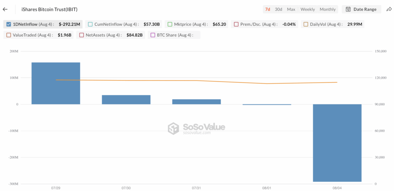Image resolution: width=394 pixels, height=191 pixels.
Task: Click the $-292.21M net inflow value
Action: point(69,24)
